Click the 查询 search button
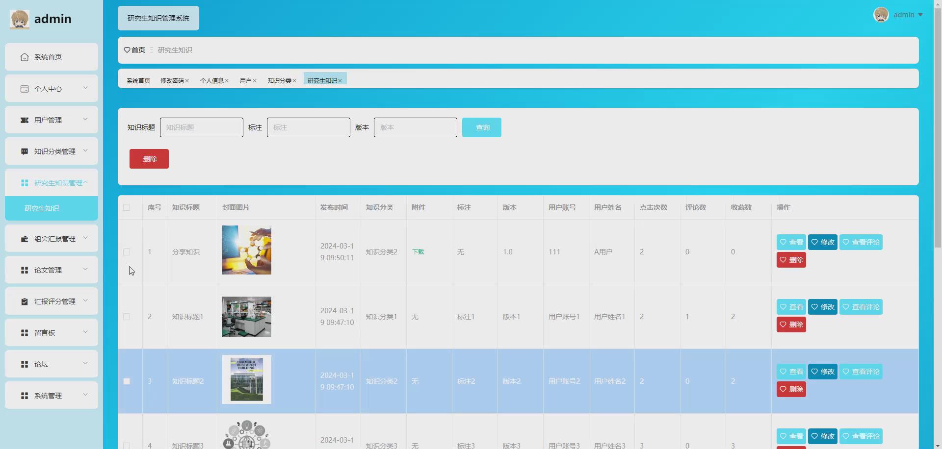The image size is (942, 449). [482, 127]
